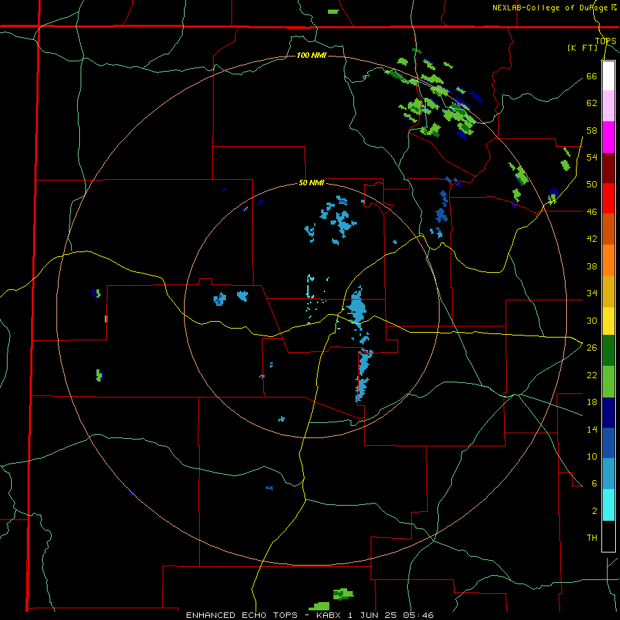Click the 'KABX' radar site identifier
Image resolution: width=620 pixels, height=620 pixels.
[329, 615]
